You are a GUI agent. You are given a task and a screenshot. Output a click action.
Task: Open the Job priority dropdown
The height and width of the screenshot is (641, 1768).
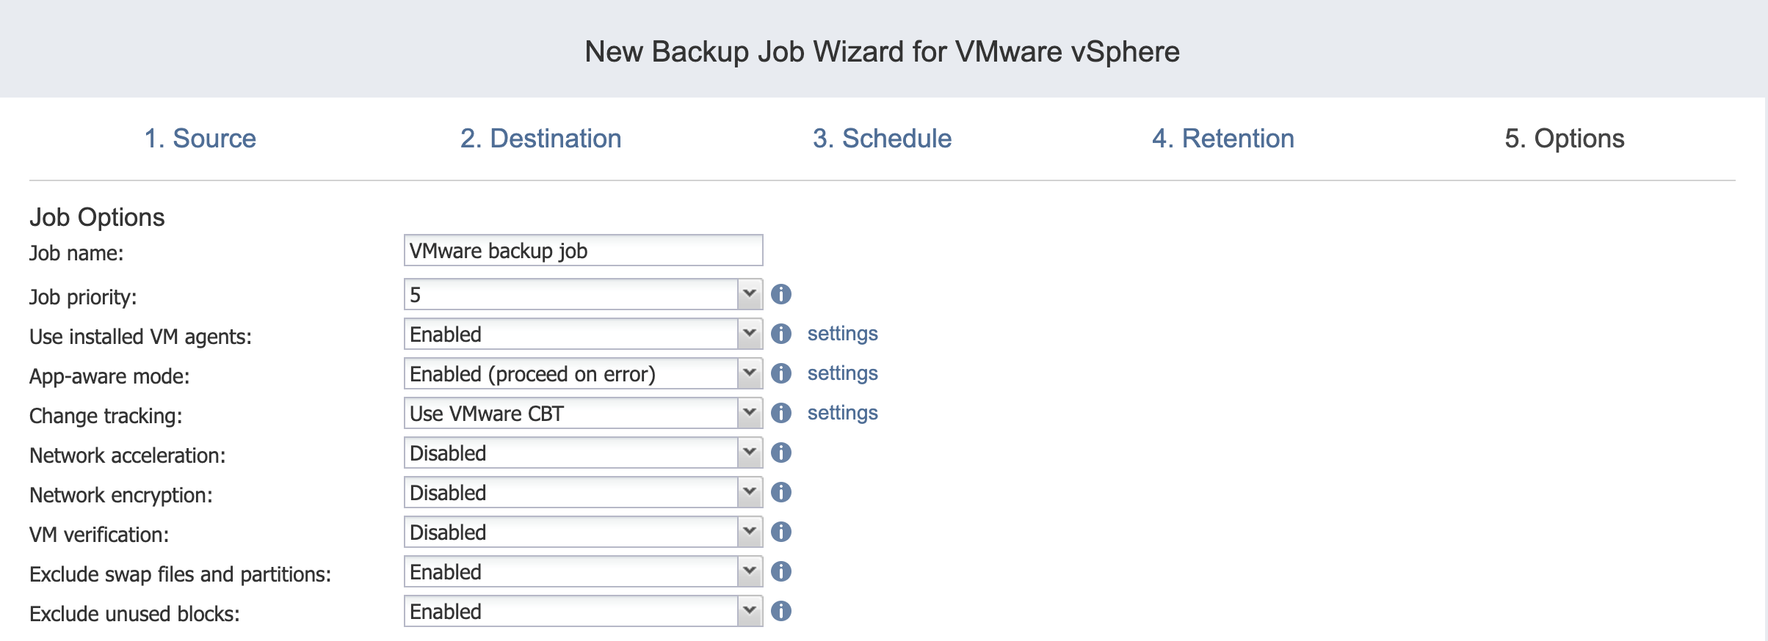[x=749, y=294]
